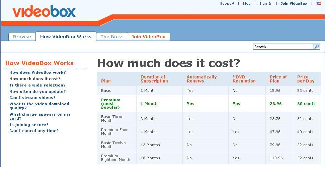Viewport: 325px width, 174px height.
Task: Click the 15.96 price value
Action: pos(275,91)
